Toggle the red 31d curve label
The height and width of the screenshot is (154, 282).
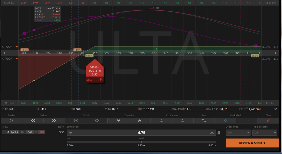click(x=152, y=8)
